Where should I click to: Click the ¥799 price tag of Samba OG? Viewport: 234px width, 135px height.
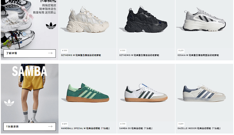tap(123, 124)
